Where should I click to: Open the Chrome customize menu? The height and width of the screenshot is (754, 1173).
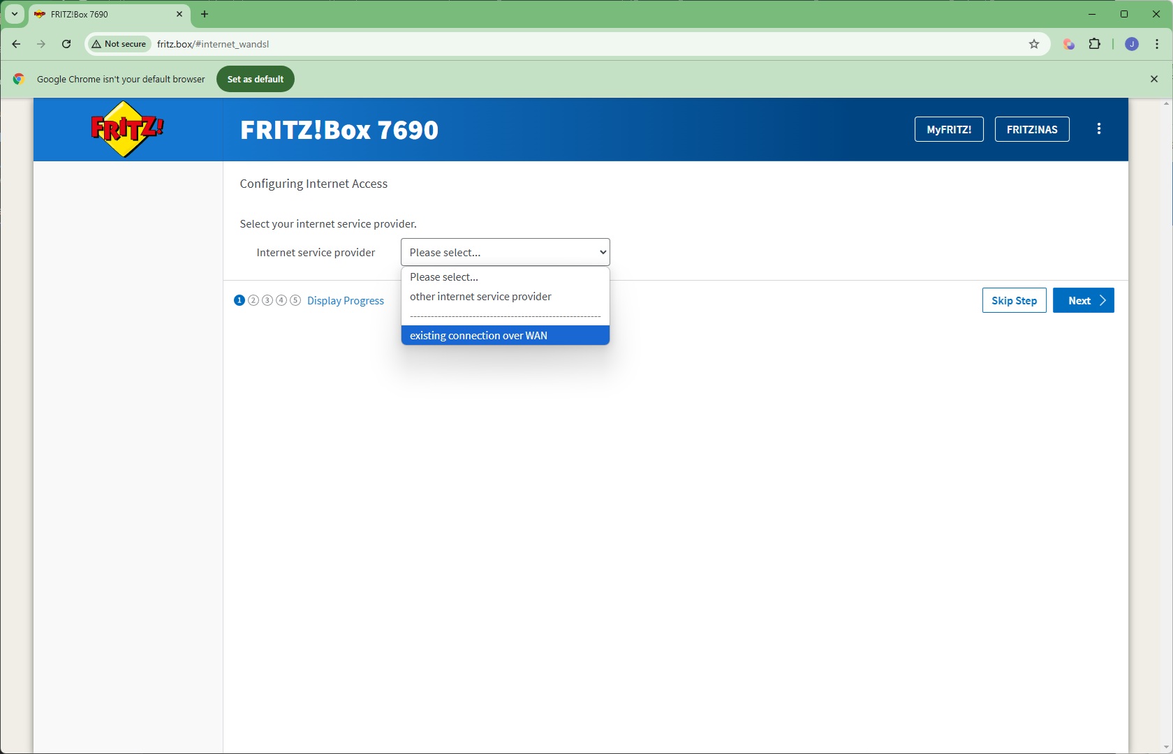pos(1157,44)
